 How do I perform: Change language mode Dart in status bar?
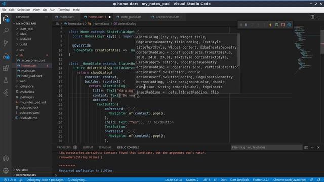(223, 180)
